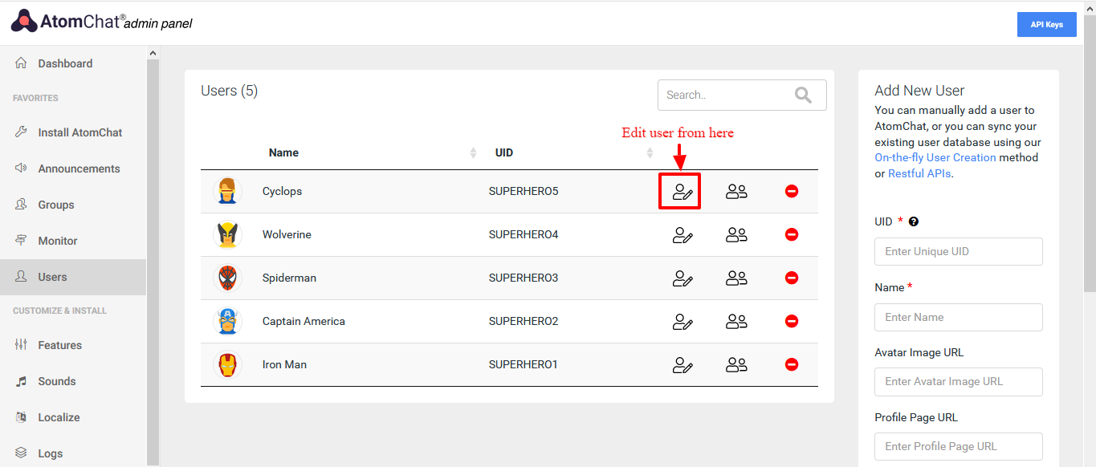Click Spiderman's avatar thumbnail
Image resolution: width=1096 pixels, height=467 pixels.
[x=227, y=278]
